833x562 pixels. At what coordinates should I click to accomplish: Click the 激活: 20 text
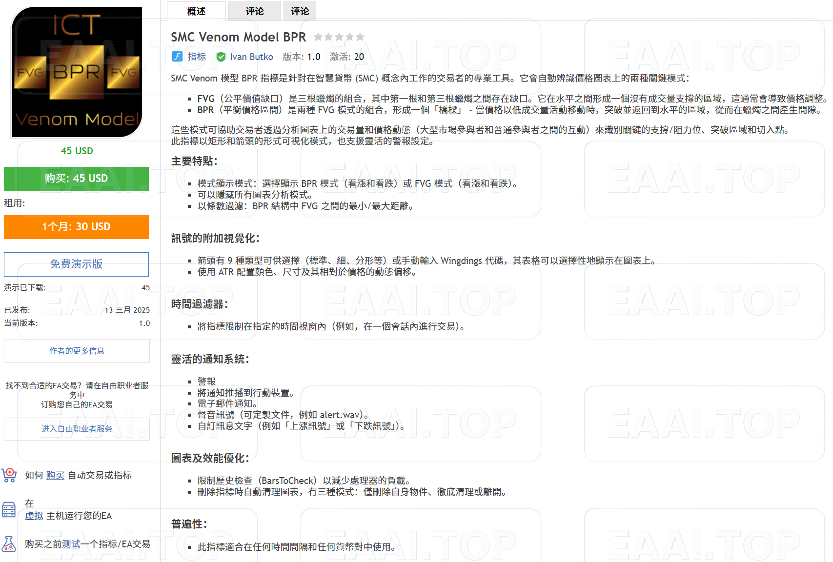[x=346, y=57]
